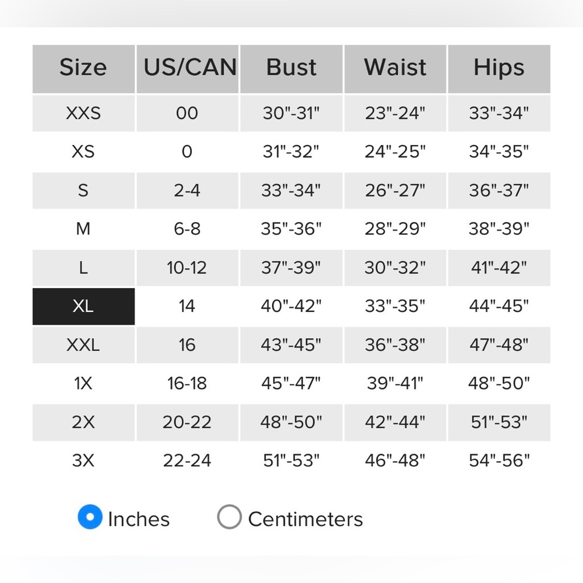
Task: Choose size XS in the table
Action: tap(83, 152)
